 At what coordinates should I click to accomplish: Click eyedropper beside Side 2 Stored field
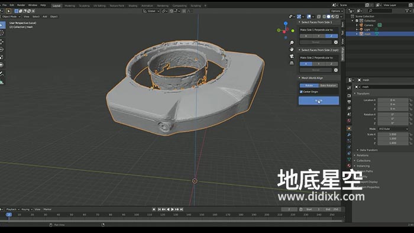(x=335, y=70)
